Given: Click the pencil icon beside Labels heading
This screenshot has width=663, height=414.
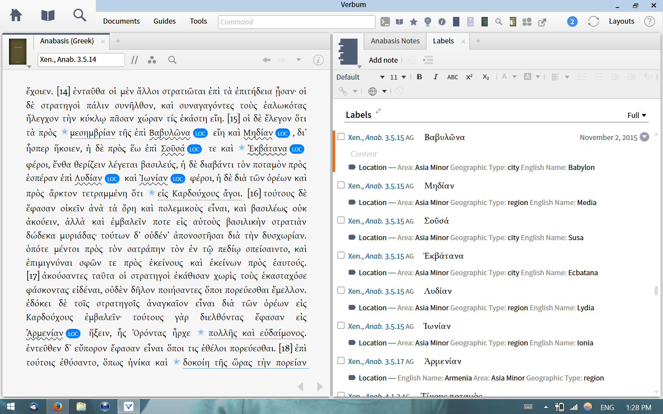Looking at the screenshot, I should pos(378,111).
